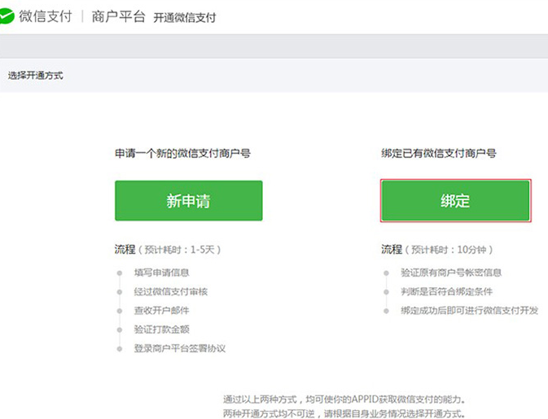This screenshot has height=419, width=548.
Task: Click the 微信支付 header text
Action: pyautogui.click(x=46, y=16)
